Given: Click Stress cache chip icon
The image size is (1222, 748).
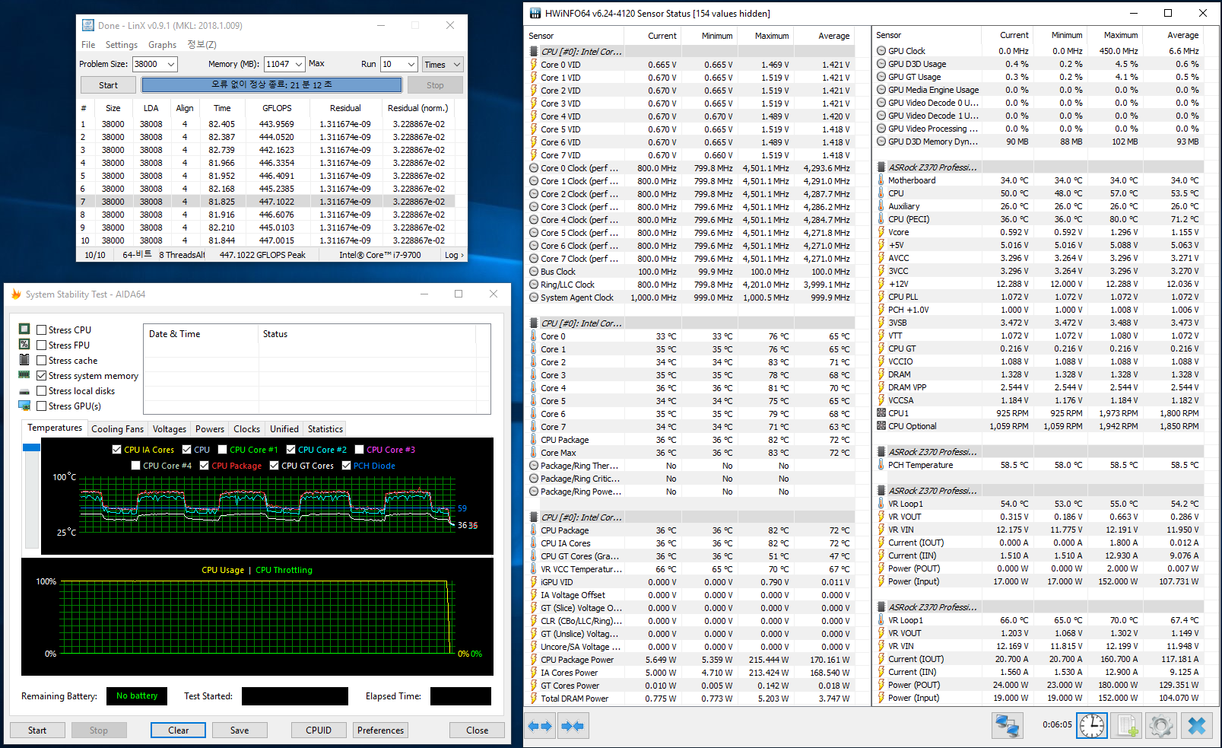Looking at the screenshot, I should click(x=24, y=359).
